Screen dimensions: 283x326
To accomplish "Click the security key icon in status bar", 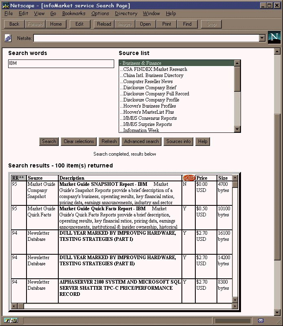I will (x=11, y=321).
